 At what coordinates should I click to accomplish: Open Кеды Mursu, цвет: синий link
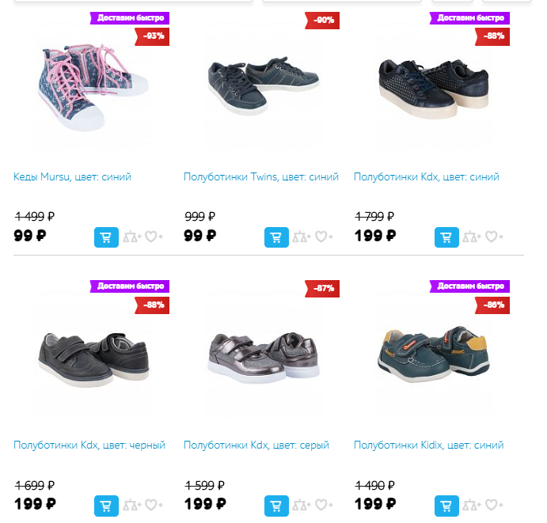[72, 176]
